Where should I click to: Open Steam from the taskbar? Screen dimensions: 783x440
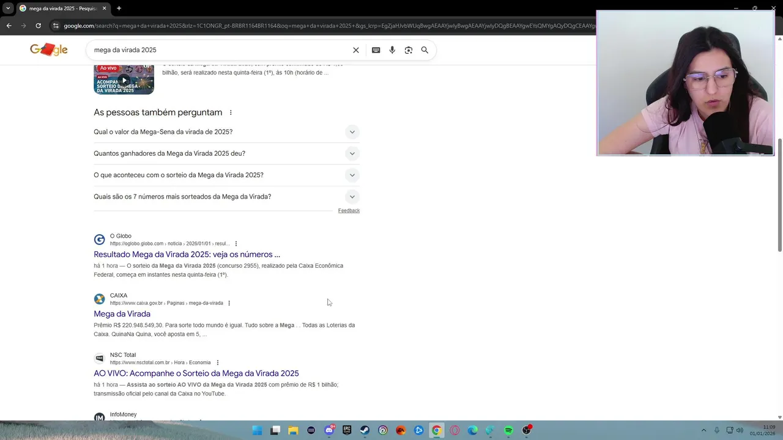click(x=365, y=430)
